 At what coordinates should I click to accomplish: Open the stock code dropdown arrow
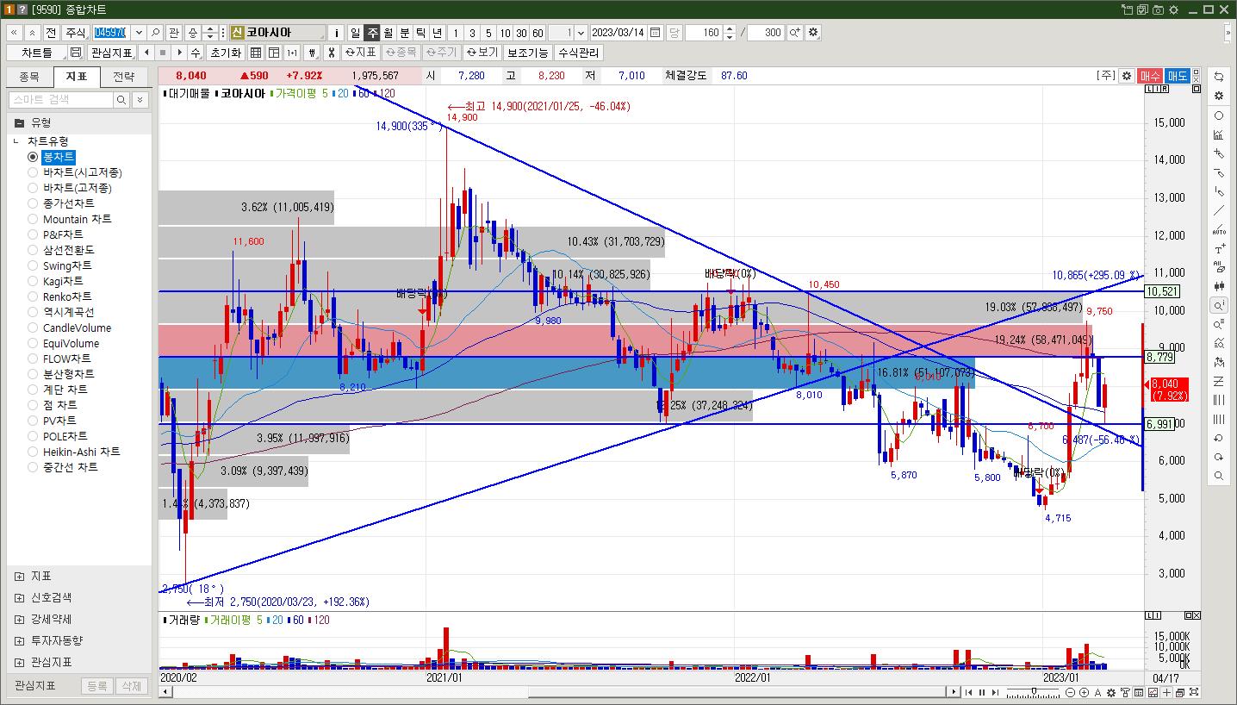tap(139, 33)
